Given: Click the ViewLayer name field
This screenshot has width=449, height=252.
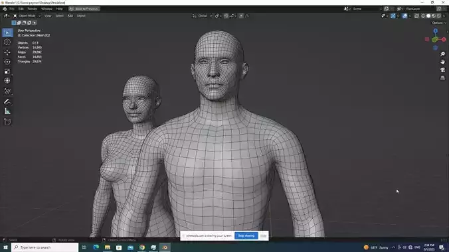Looking at the screenshot, I should [x=420, y=9].
